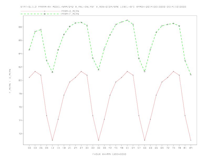Click the y-axis tick label 86
Viewport: 208px width, 161px height.
tap(20, 41)
